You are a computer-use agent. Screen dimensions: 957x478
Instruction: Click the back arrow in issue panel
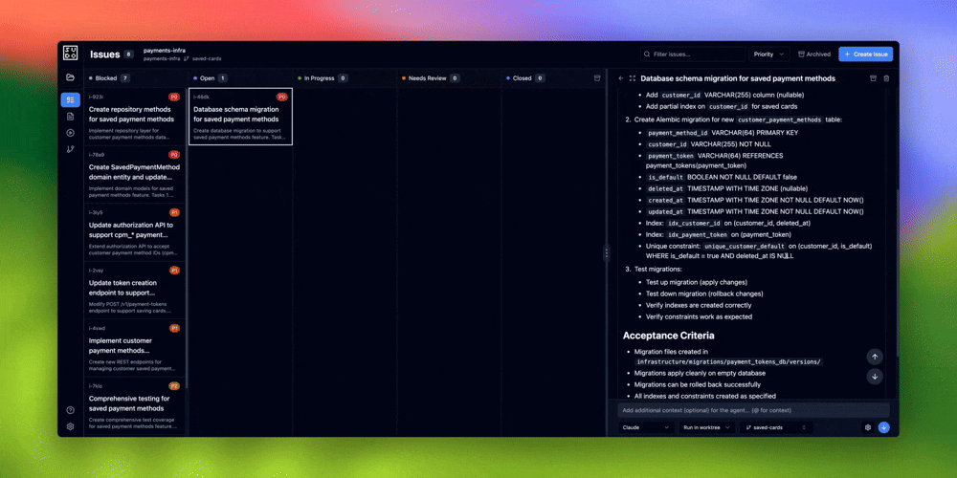[x=621, y=78]
